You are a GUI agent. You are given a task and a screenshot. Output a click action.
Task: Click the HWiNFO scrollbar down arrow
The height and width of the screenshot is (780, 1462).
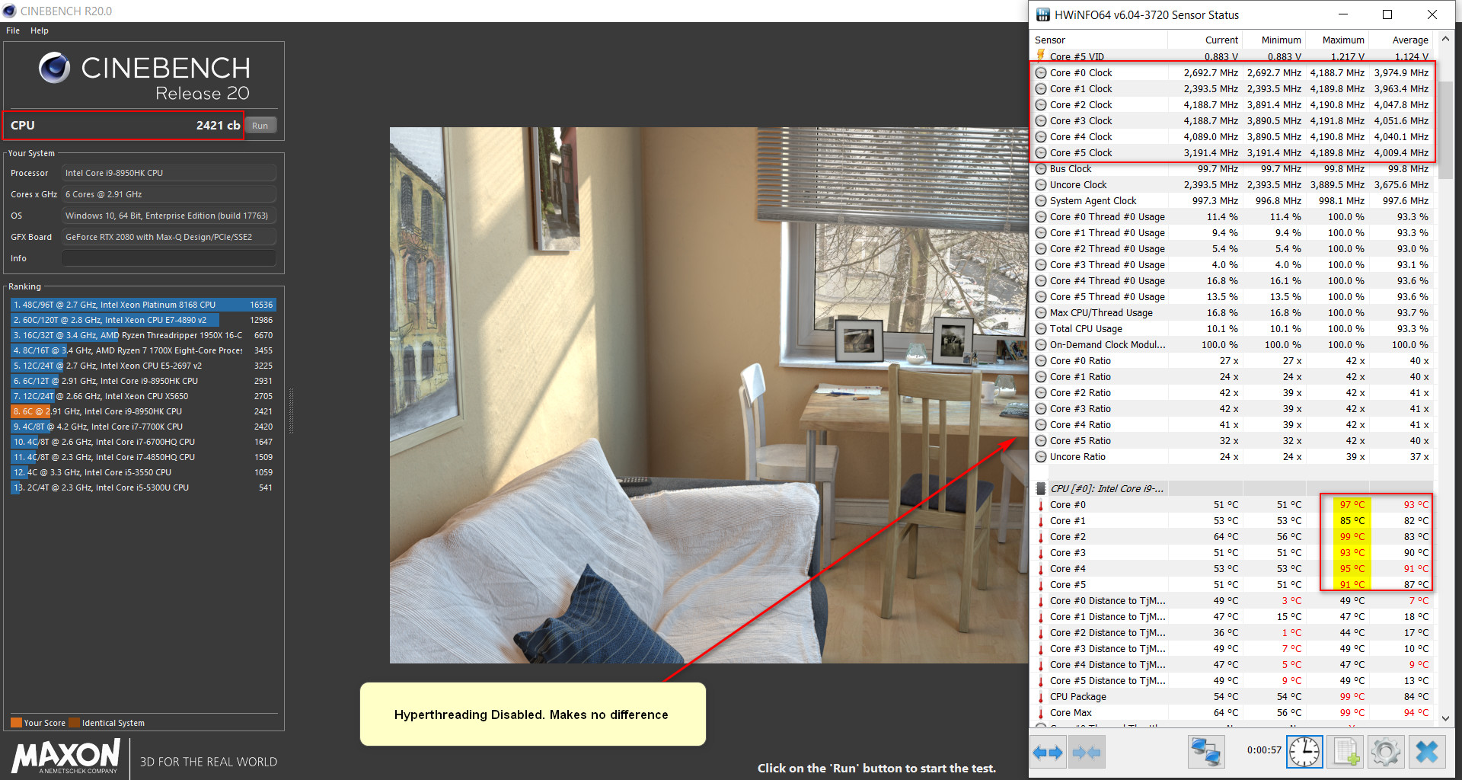pyautogui.click(x=1445, y=718)
